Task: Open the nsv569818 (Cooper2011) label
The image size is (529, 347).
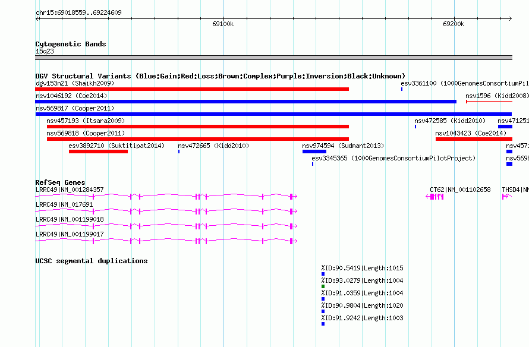Action: [x=86, y=133]
